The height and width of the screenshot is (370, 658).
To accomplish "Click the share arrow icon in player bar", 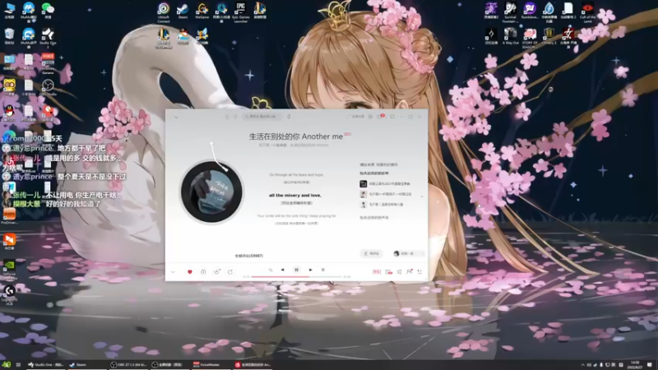I will [x=230, y=272].
